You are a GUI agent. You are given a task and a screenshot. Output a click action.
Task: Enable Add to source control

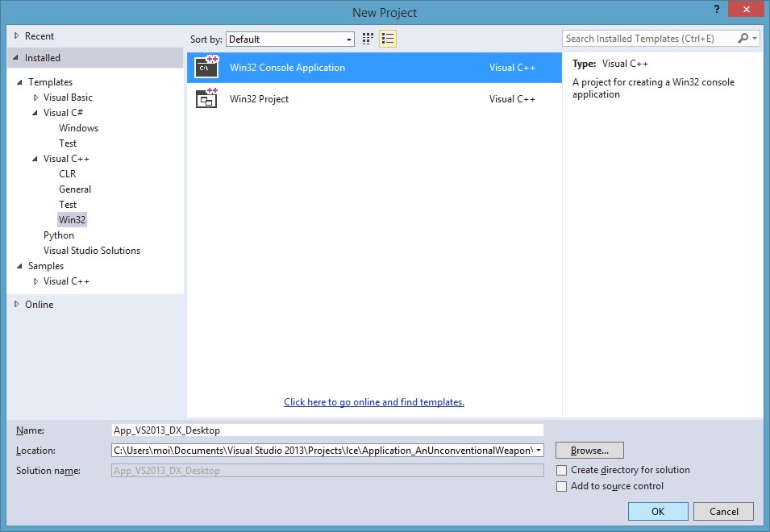[561, 486]
